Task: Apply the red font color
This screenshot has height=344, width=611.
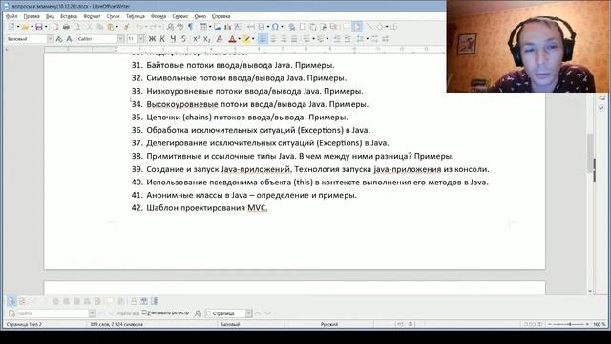Action: 232,39
